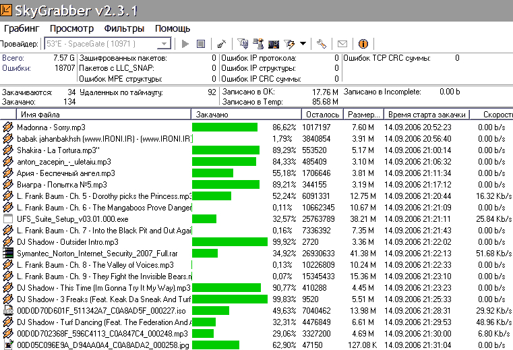Open the Фильтры menu
The width and height of the screenshot is (513, 350).
point(124,28)
